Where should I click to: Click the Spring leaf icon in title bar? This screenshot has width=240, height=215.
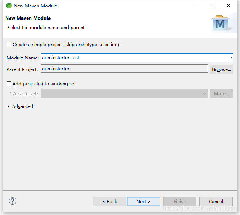click(x=9, y=6)
